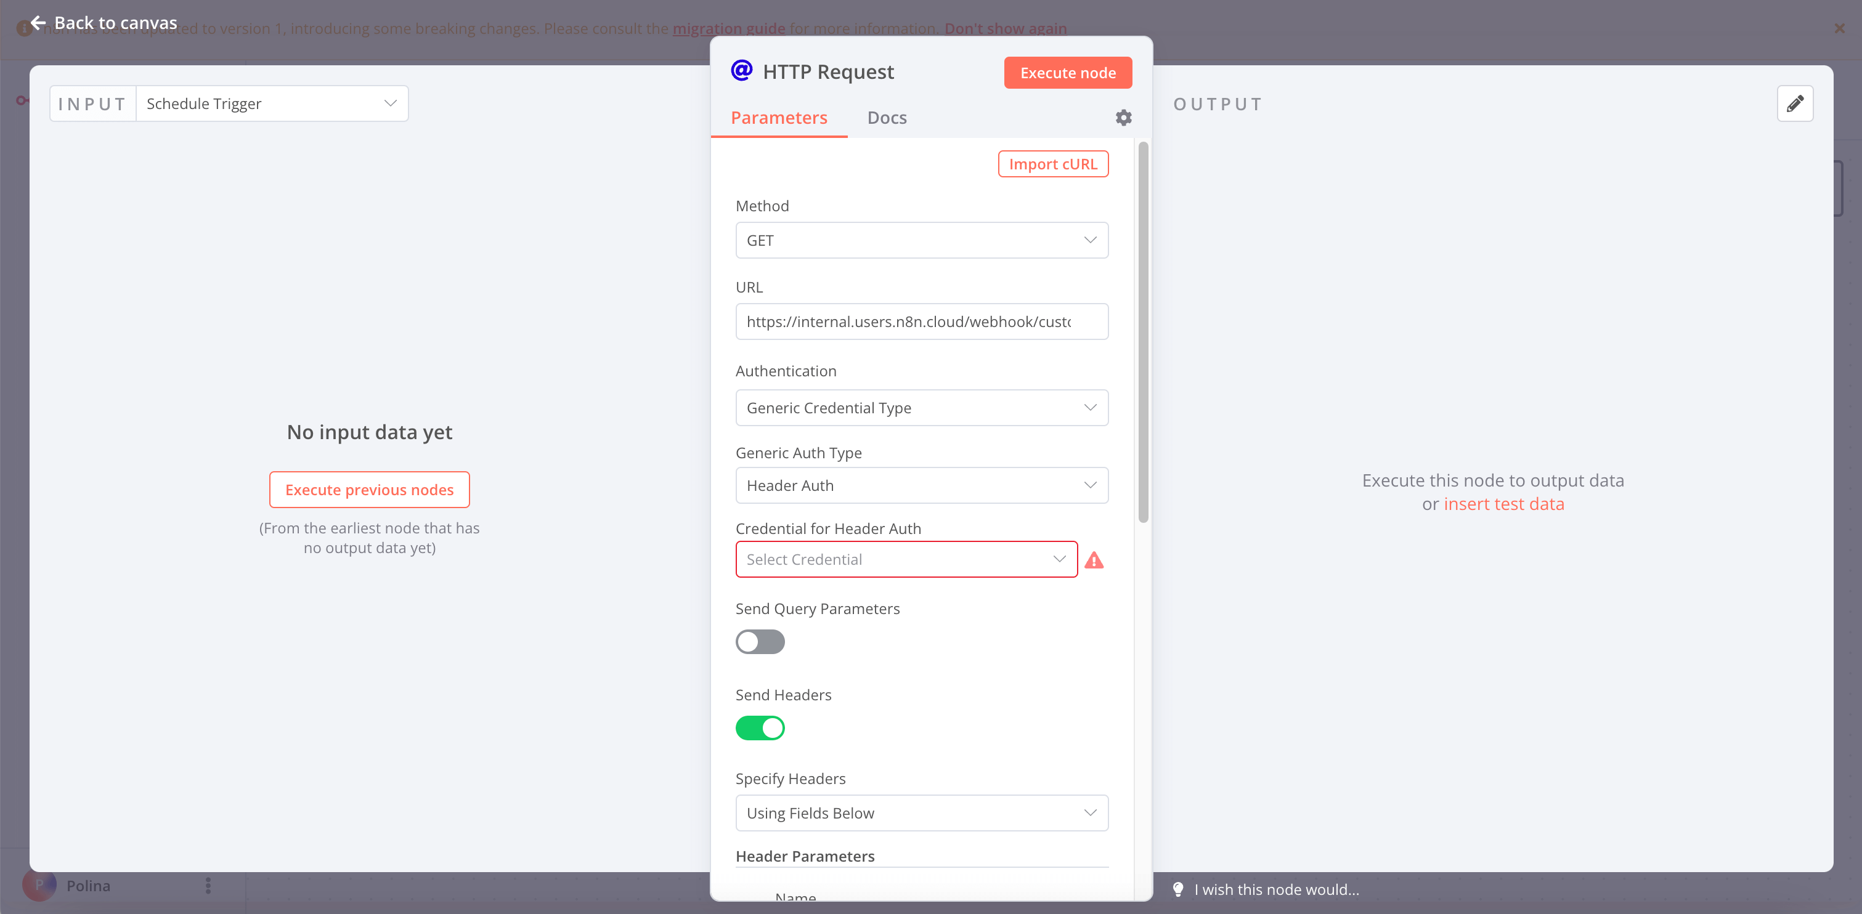The width and height of the screenshot is (1862, 914).
Task: Click the warning icon beside Select Credential
Action: pyautogui.click(x=1094, y=559)
